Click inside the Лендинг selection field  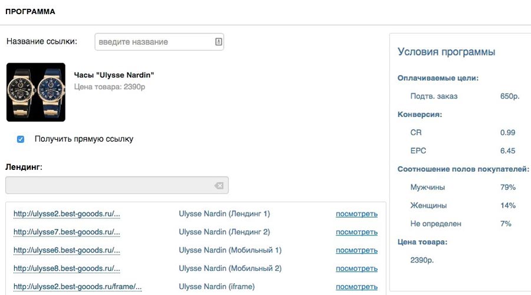[117, 185]
